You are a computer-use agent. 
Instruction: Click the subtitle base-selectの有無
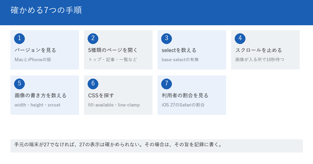(x=180, y=60)
